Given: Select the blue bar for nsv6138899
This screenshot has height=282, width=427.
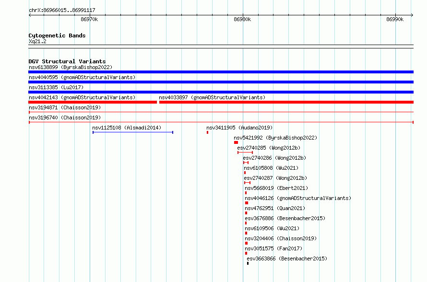Looking at the screenshot, I should (x=221, y=72).
